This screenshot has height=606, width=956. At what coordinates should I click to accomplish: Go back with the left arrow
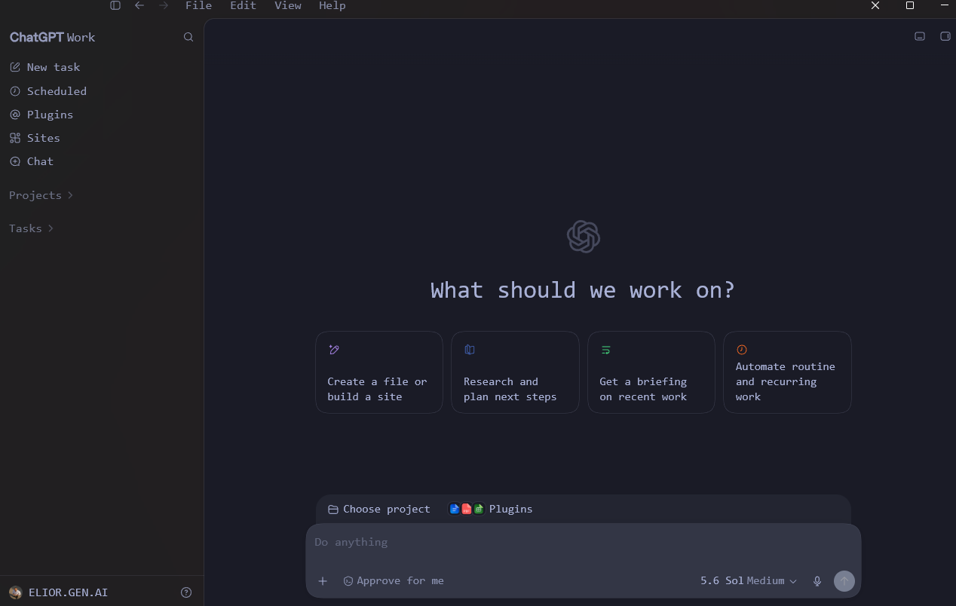[x=139, y=5]
